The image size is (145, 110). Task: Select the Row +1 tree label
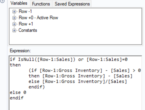26,24
